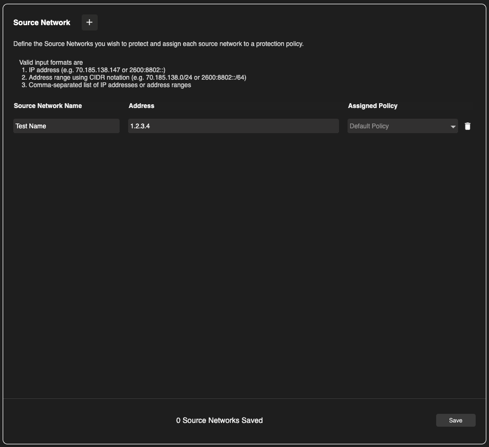Click the 0 Source Networks Saved text
This screenshot has height=447, width=489.
[219, 420]
